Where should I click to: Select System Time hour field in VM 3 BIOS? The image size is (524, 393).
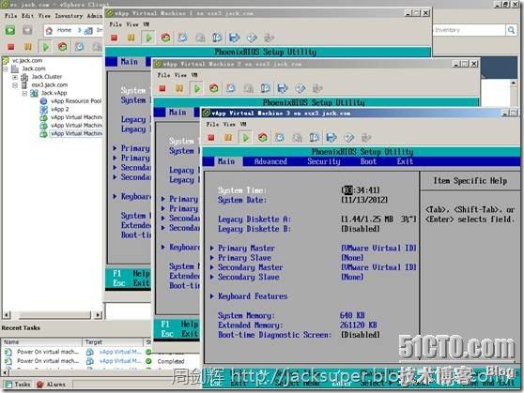347,190
